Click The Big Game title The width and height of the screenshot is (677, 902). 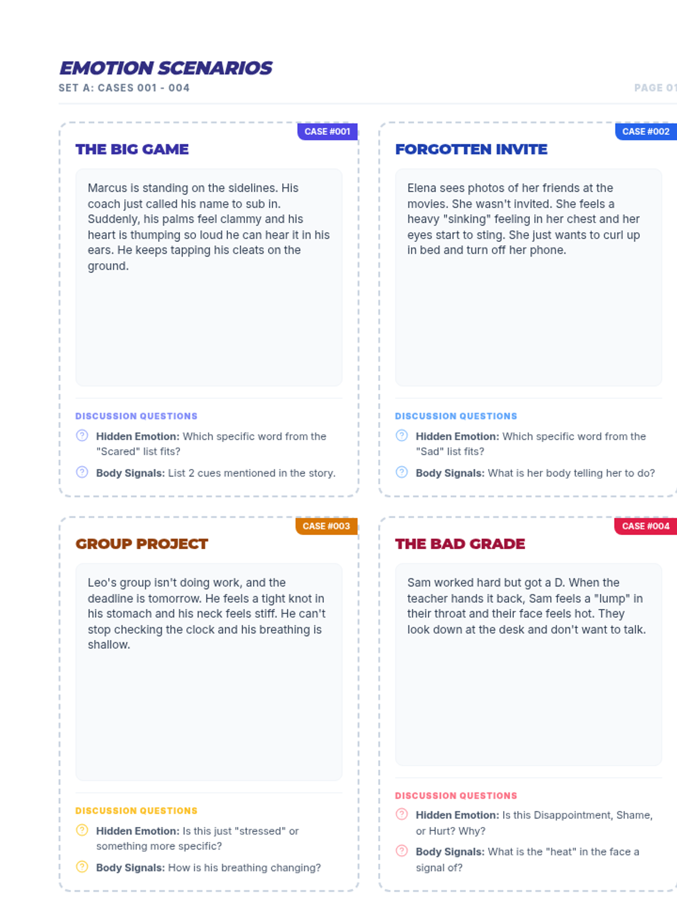click(132, 149)
